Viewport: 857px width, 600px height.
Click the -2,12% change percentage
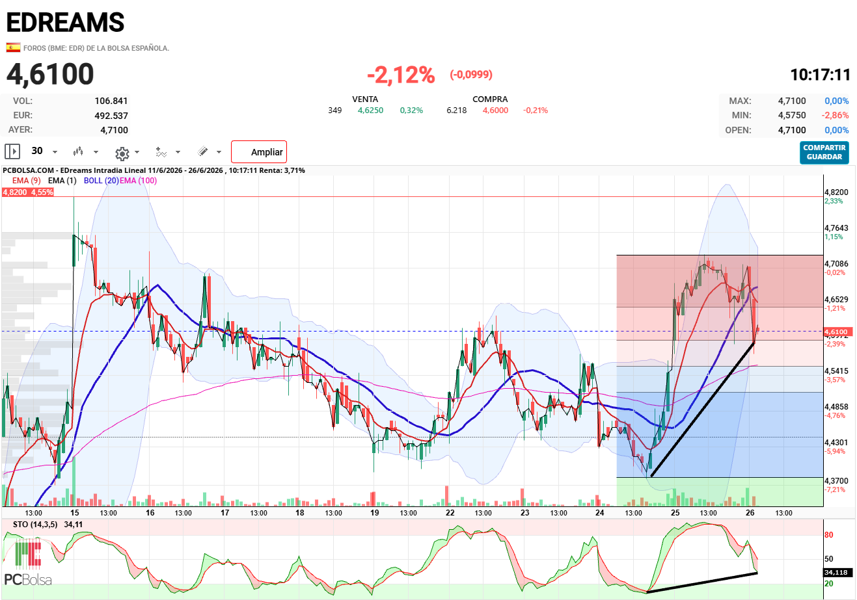(401, 75)
